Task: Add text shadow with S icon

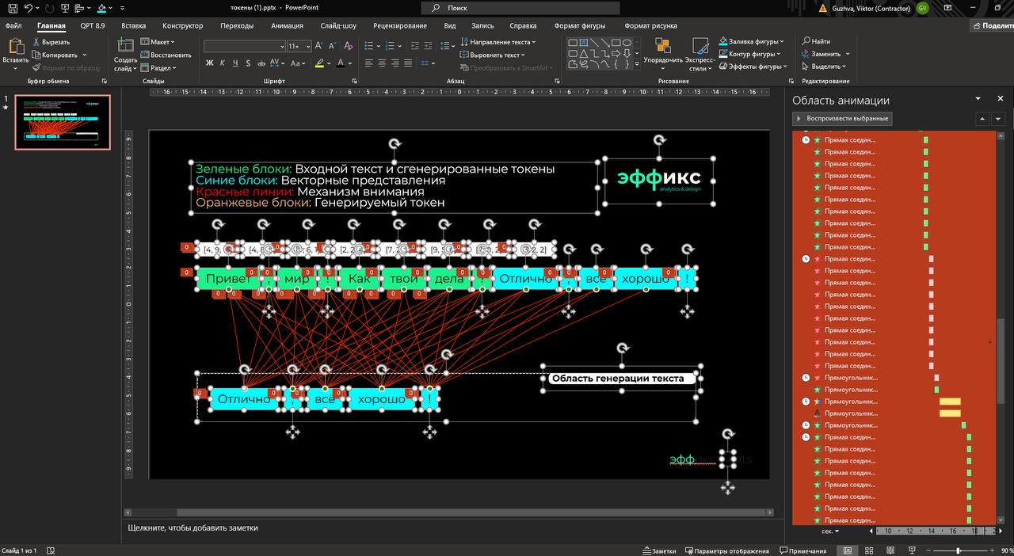Action: 249,63
